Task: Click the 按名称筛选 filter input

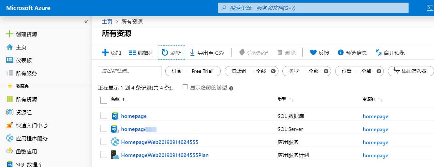Action: [x=130, y=71]
